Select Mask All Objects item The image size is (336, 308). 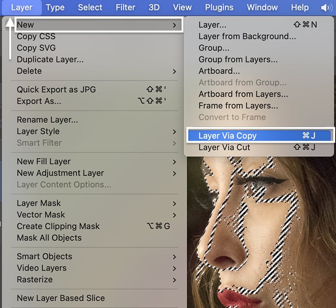click(x=94, y=238)
